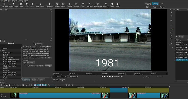The width and height of the screenshot is (188, 99).
Task: Click the Export File button
Action: 26,80
